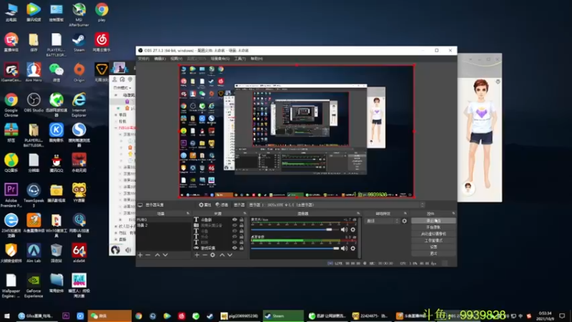Open the aida64 desktop shortcut
The image size is (572, 322).
[79, 253]
